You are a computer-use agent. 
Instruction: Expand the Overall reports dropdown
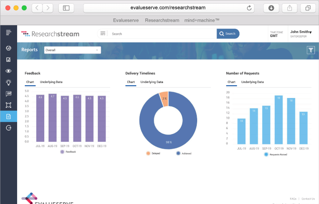tap(73, 50)
